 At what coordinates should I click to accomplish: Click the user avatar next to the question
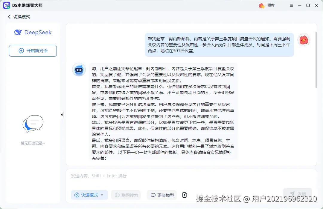click(x=304, y=39)
